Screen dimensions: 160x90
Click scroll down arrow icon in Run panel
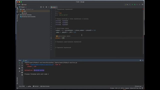click(22, 65)
